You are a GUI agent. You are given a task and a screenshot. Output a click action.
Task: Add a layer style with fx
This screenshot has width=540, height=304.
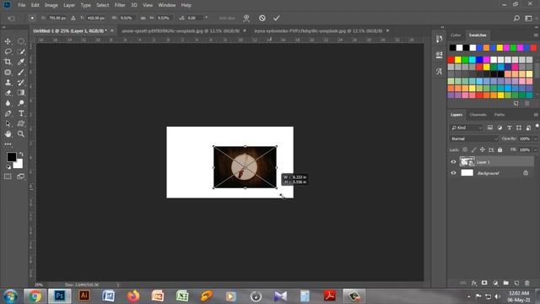(474, 283)
